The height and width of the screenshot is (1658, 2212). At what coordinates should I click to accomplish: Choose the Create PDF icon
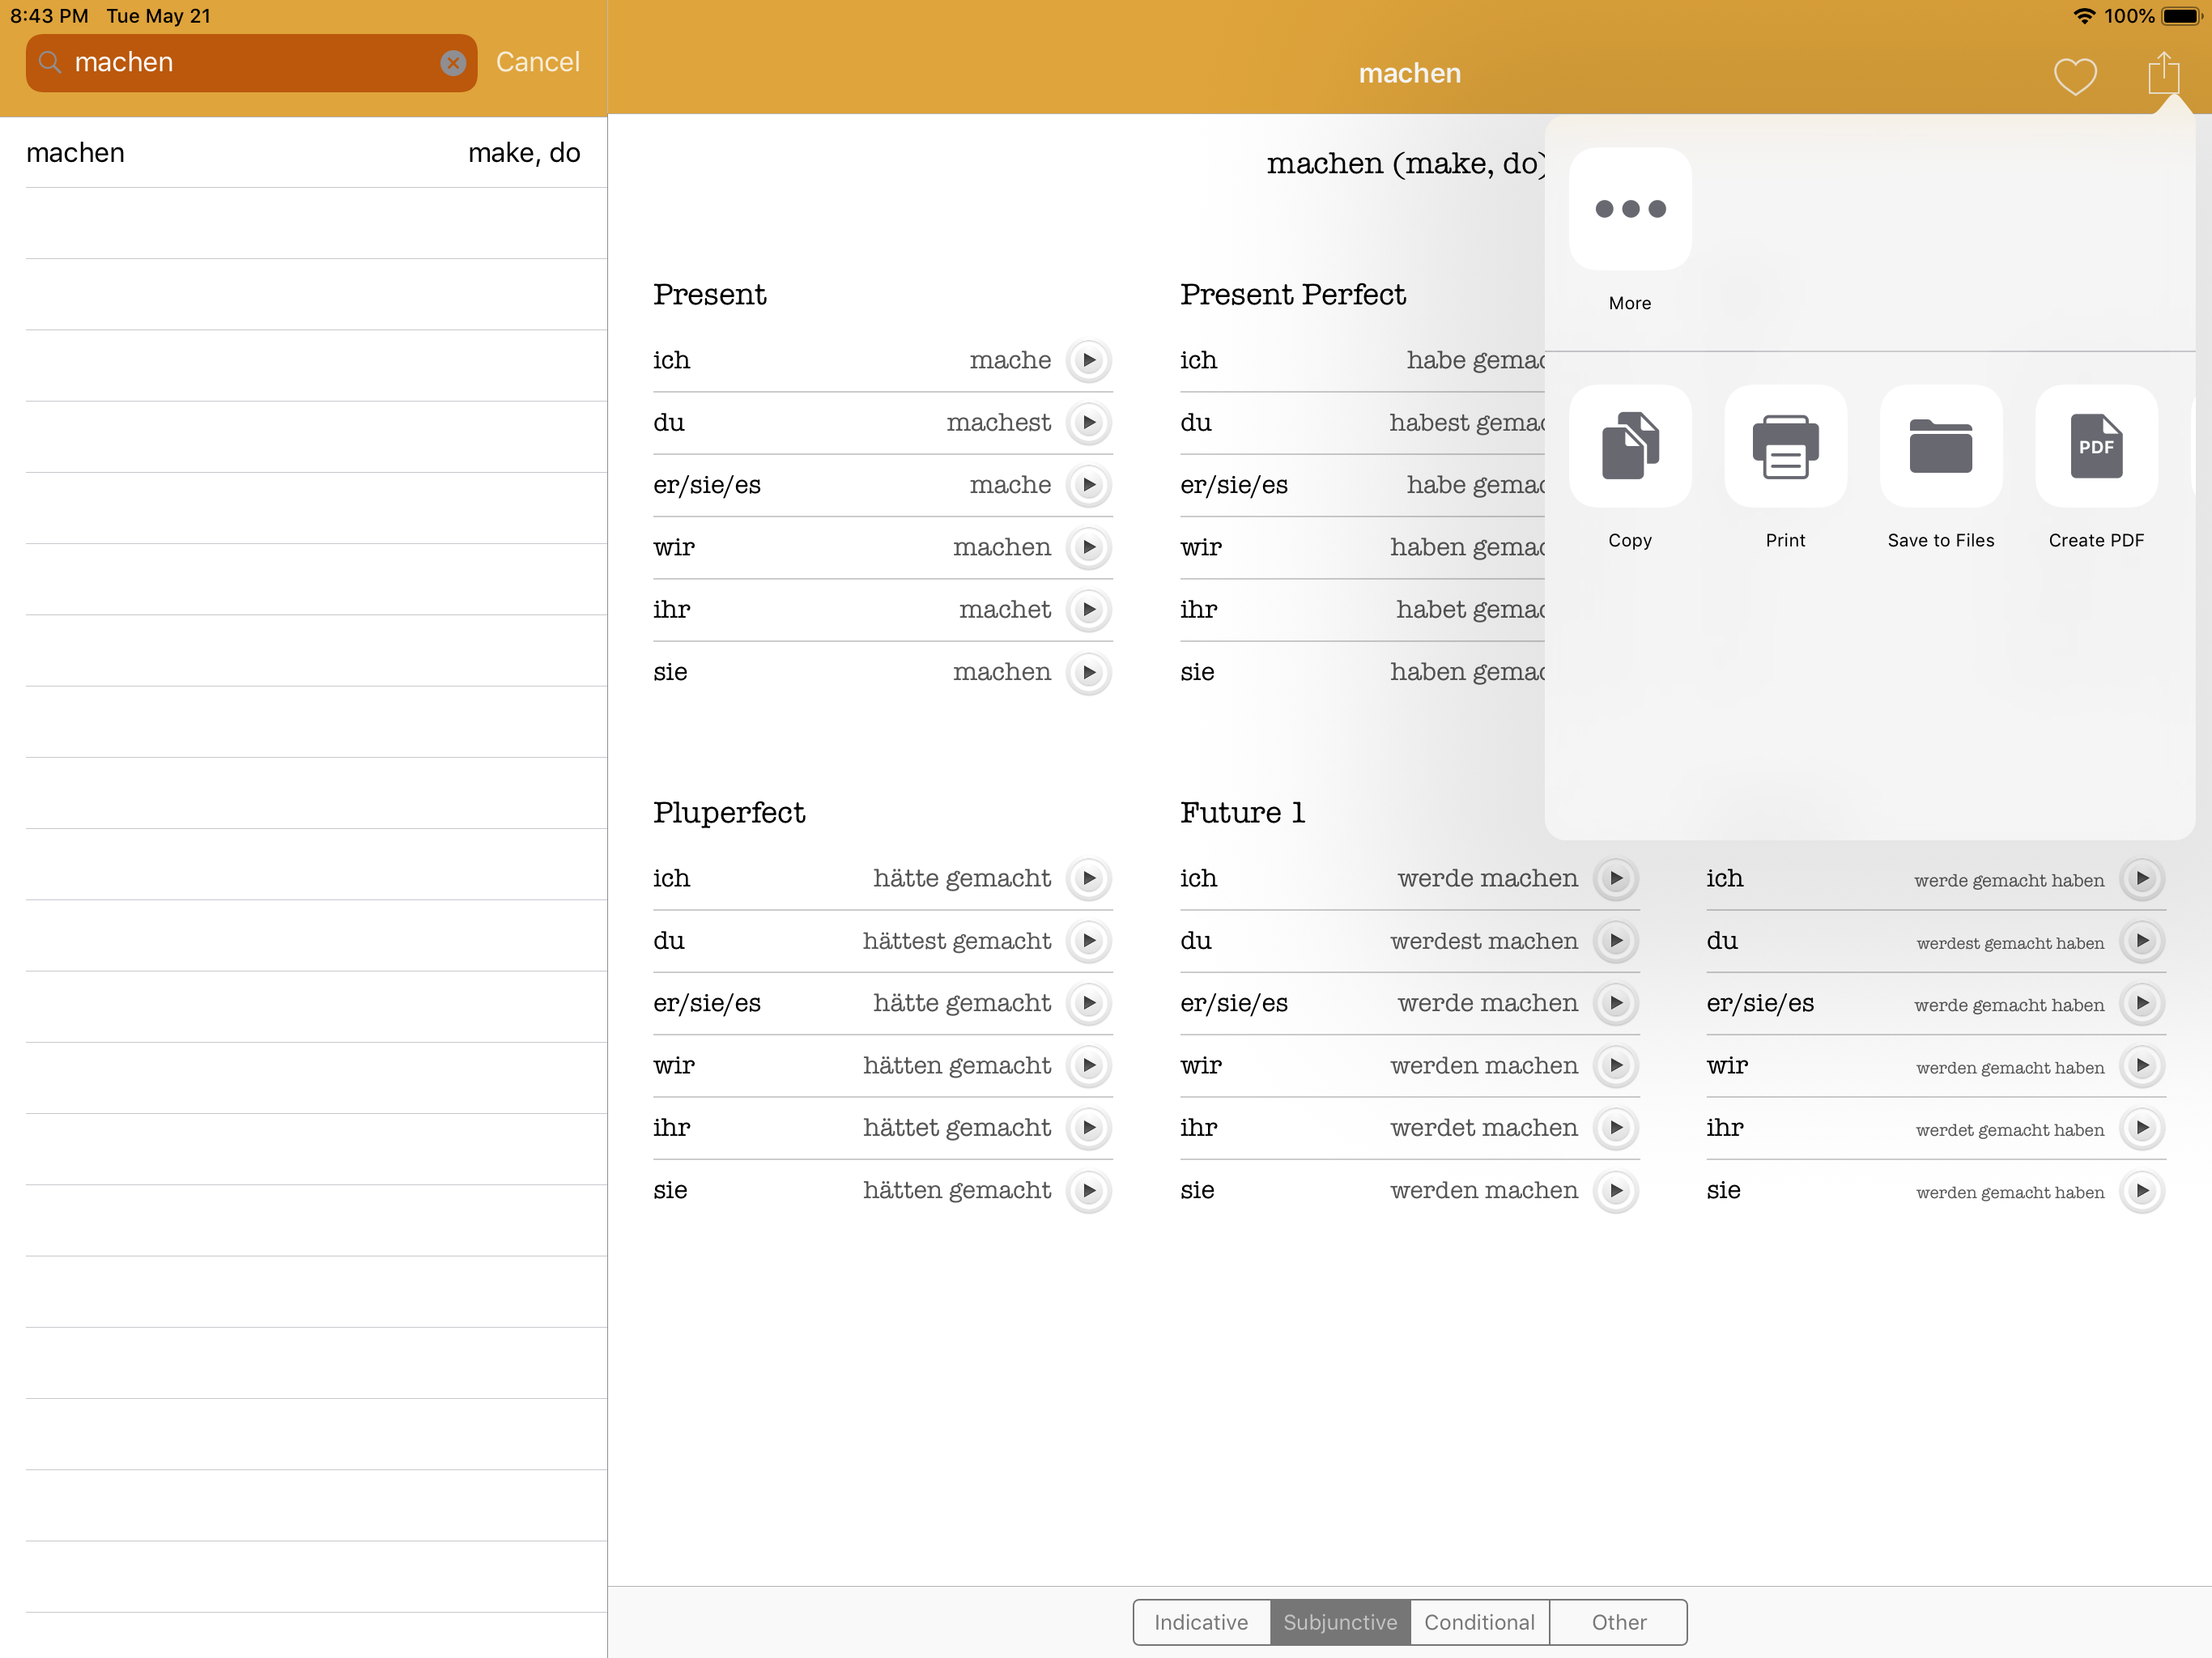2096,446
